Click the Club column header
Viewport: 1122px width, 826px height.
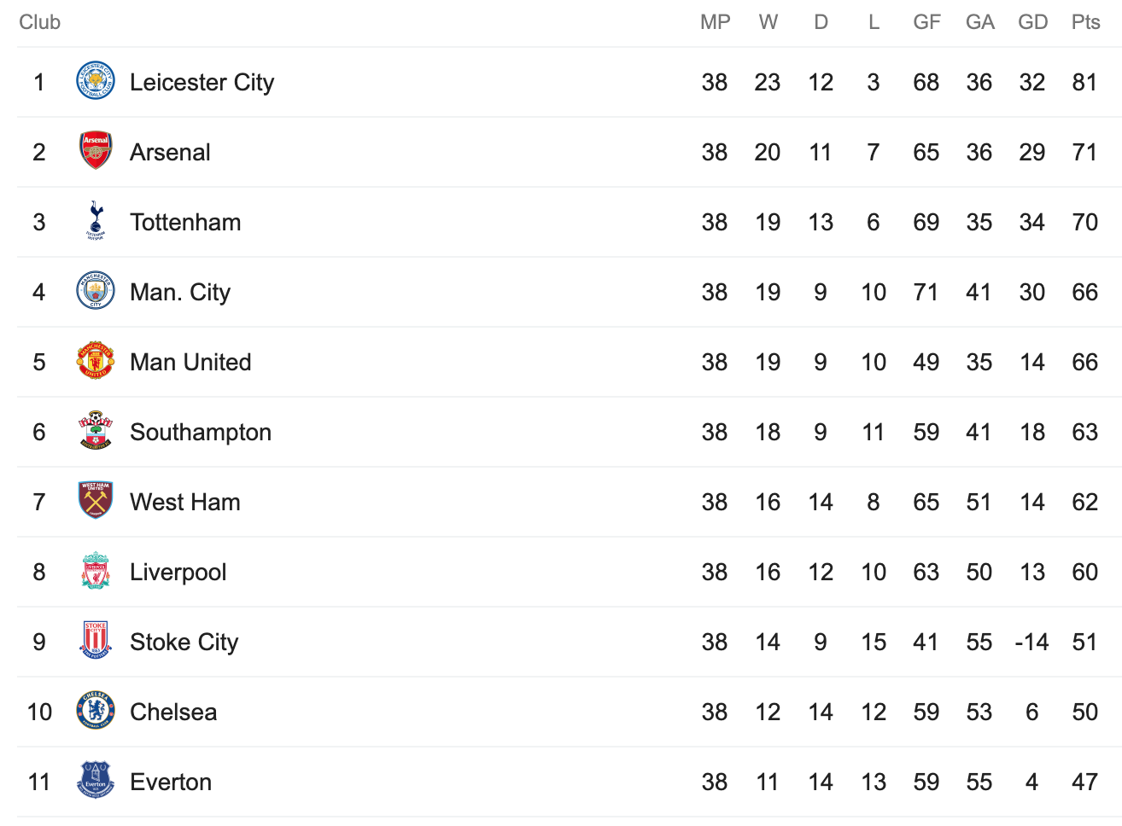(39, 22)
